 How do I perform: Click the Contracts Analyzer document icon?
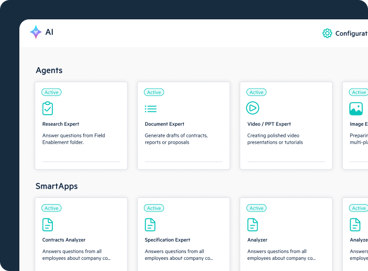[x=47, y=225]
